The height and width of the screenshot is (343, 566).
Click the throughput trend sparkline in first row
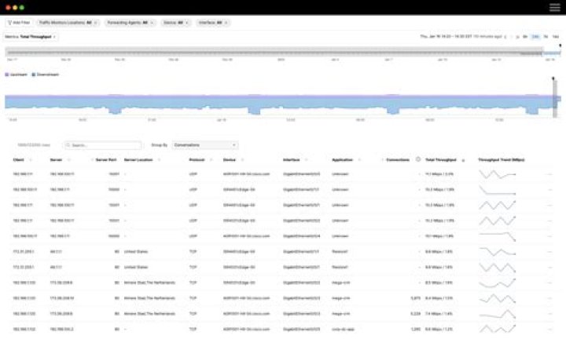497,174
